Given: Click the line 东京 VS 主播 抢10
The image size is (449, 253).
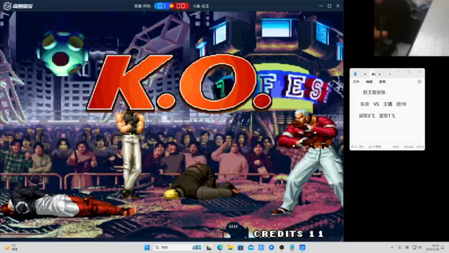Looking at the screenshot, I should coord(383,104).
